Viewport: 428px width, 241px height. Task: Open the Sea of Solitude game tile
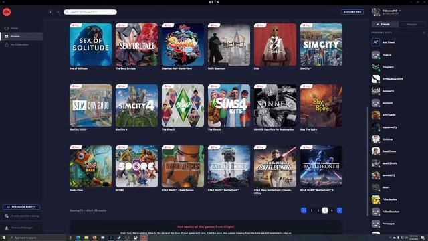point(91,45)
